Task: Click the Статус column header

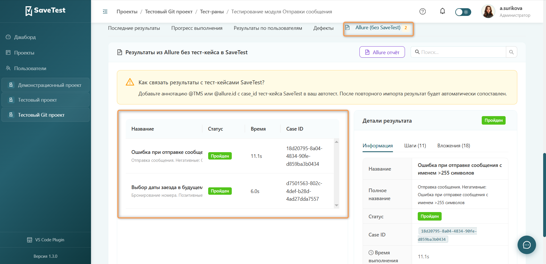Action: (x=216, y=129)
